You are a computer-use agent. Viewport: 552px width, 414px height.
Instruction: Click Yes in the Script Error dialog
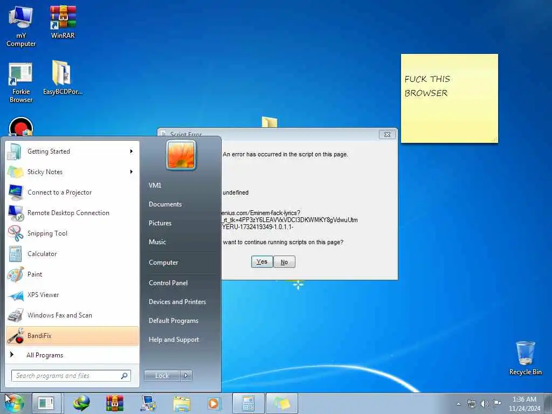(262, 261)
